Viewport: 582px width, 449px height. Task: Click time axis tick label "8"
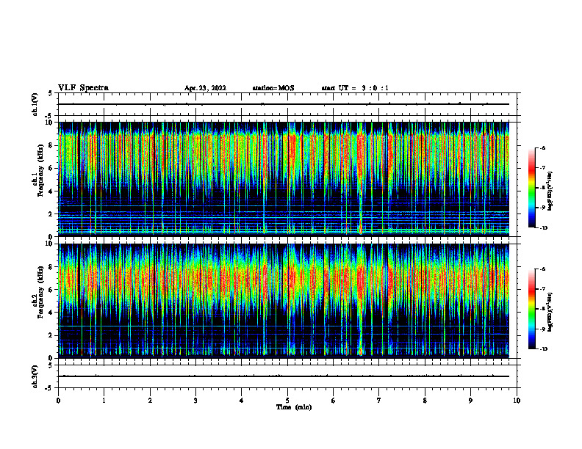tap(425, 401)
